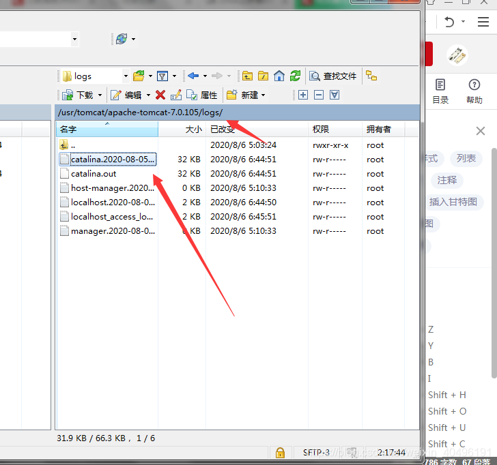The height and width of the screenshot is (465, 497).
Task: Click the editor panel vertical scrollbar
Action: pyautogui.click(x=494, y=263)
